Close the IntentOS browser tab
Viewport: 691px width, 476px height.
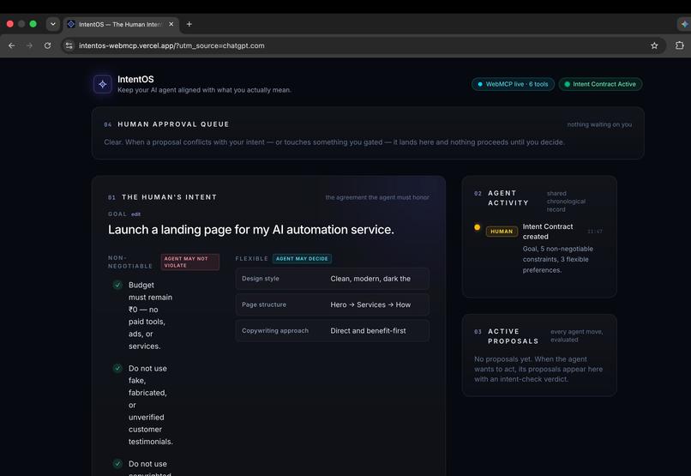pos(171,24)
